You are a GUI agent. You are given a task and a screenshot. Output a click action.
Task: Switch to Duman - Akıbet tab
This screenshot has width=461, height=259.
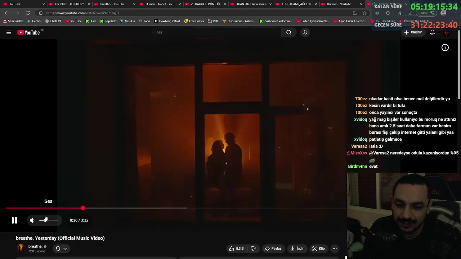[x=159, y=4]
